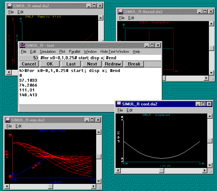Click scroll up arrow in exp.da2 window
This screenshot has height=191, width=217.
(x=98, y=132)
